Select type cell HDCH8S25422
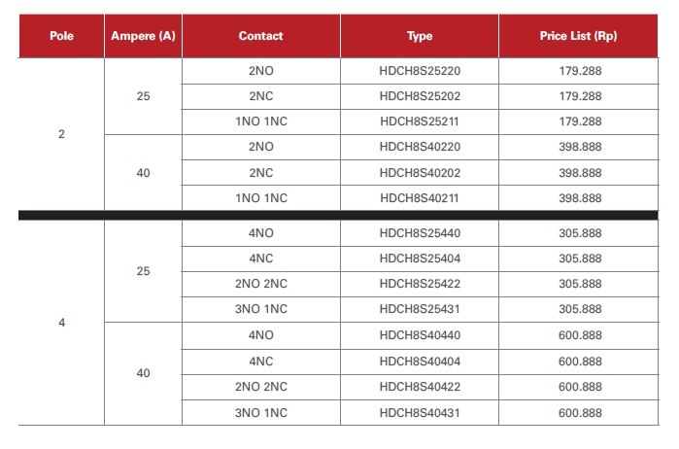679x449 pixels. (420, 284)
